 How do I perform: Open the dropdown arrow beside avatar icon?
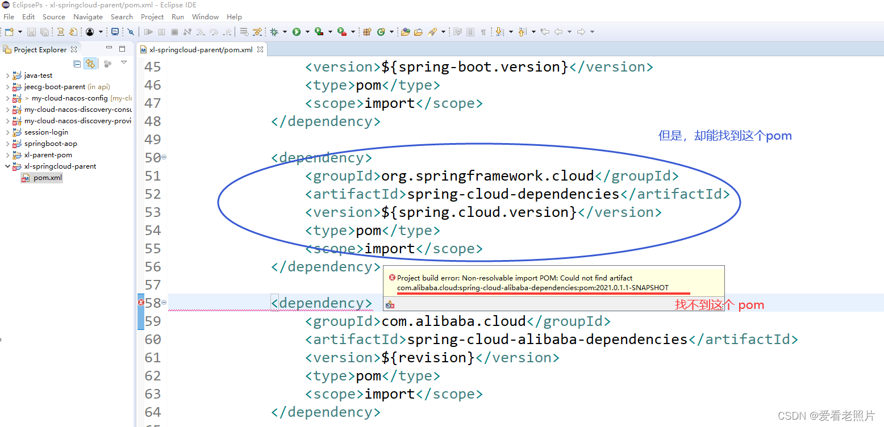(x=101, y=32)
